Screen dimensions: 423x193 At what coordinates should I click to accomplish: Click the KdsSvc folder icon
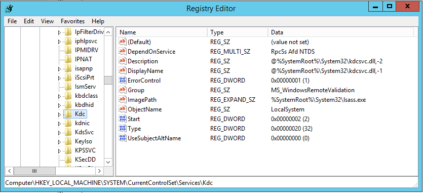68,132
